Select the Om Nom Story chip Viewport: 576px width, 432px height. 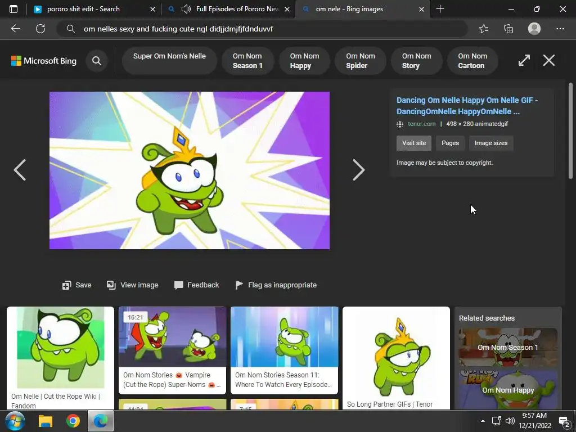pyautogui.click(x=416, y=61)
